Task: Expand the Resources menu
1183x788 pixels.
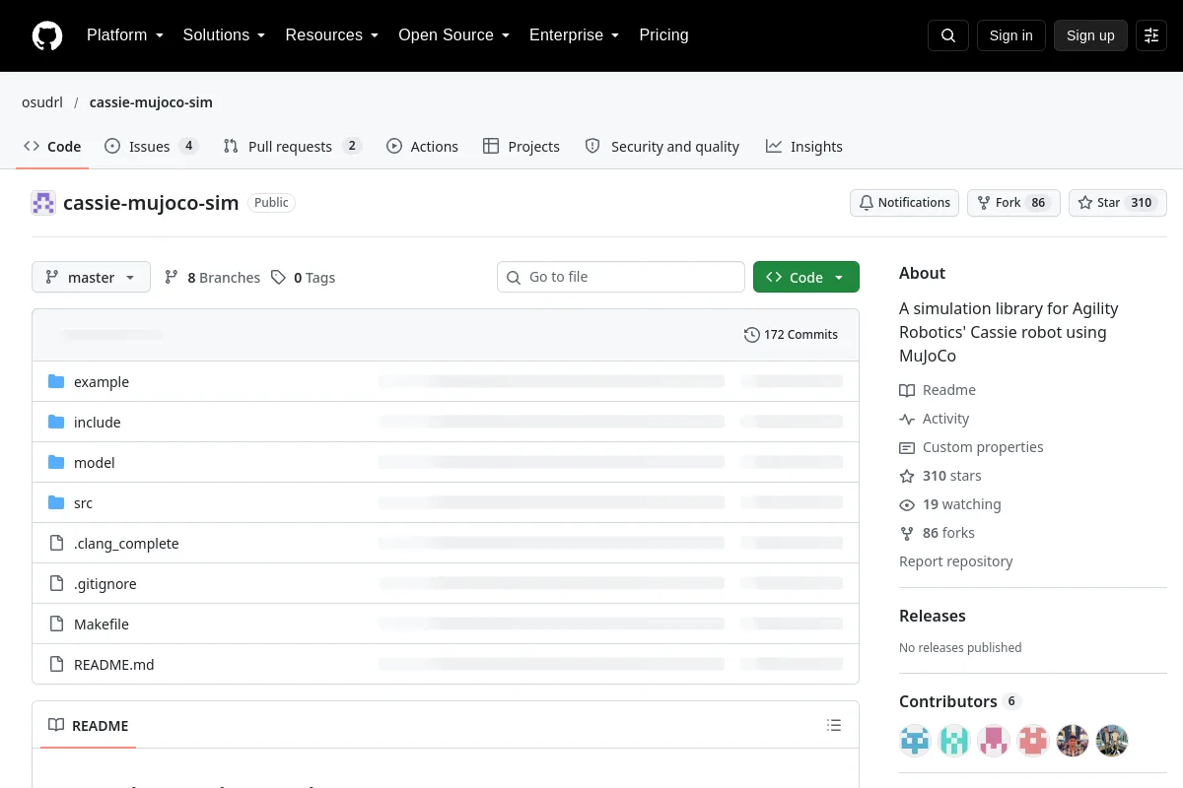Action: pyautogui.click(x=332, y=35)
